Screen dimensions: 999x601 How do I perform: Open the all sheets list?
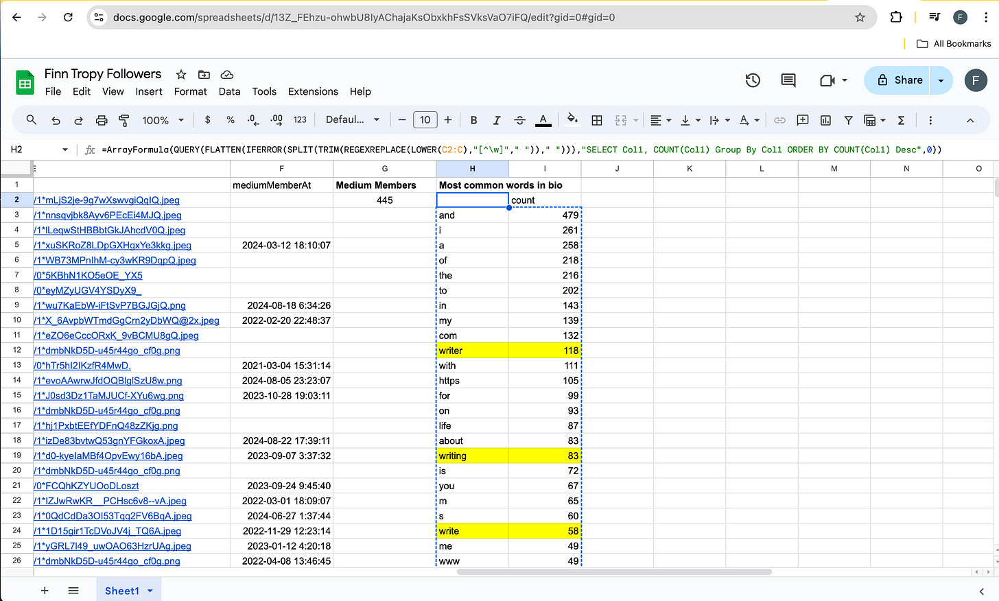tap(73, 591)
